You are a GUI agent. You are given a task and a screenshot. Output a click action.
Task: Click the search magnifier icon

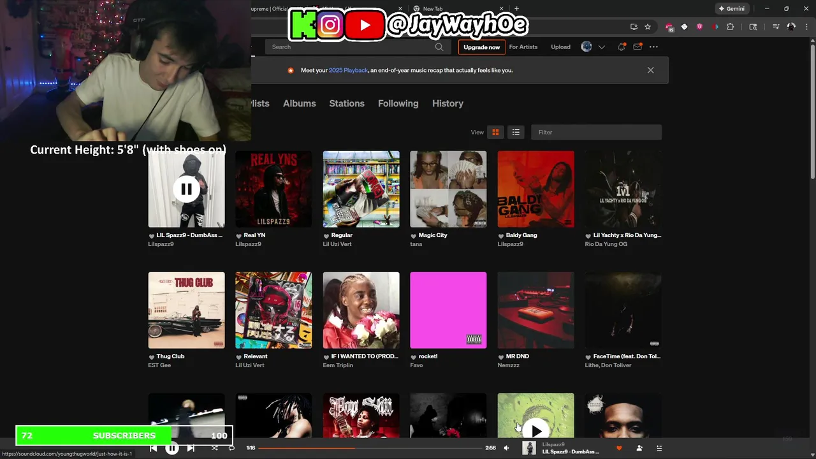[x=439, y=47]
